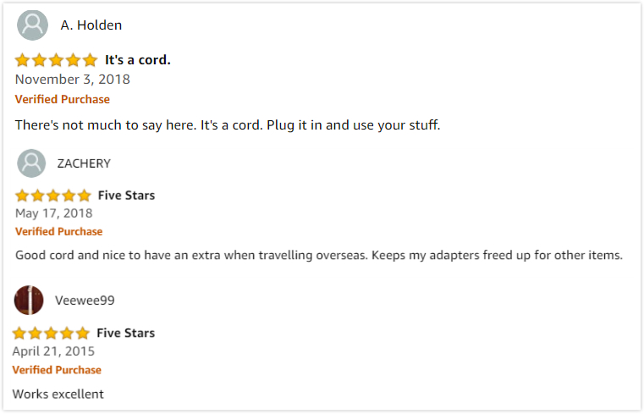Click the November 3, 2018 review date

click(73, 80)
